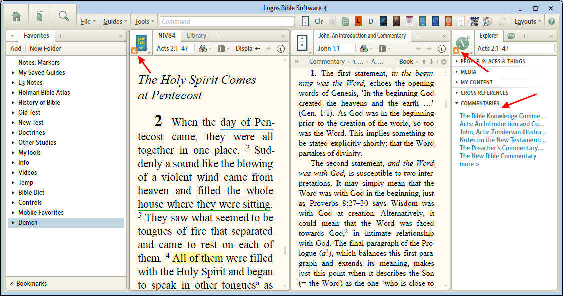
Task: Show resource information for NIV84
Action: [281, 49]
